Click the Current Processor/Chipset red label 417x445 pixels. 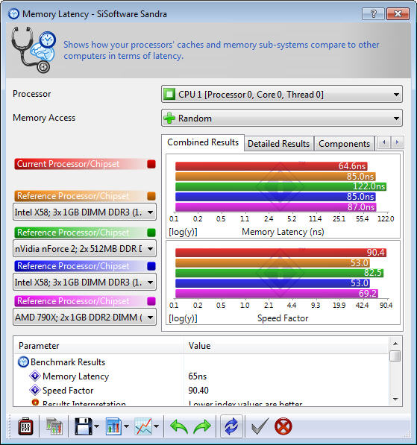click(x=68, y=164)
